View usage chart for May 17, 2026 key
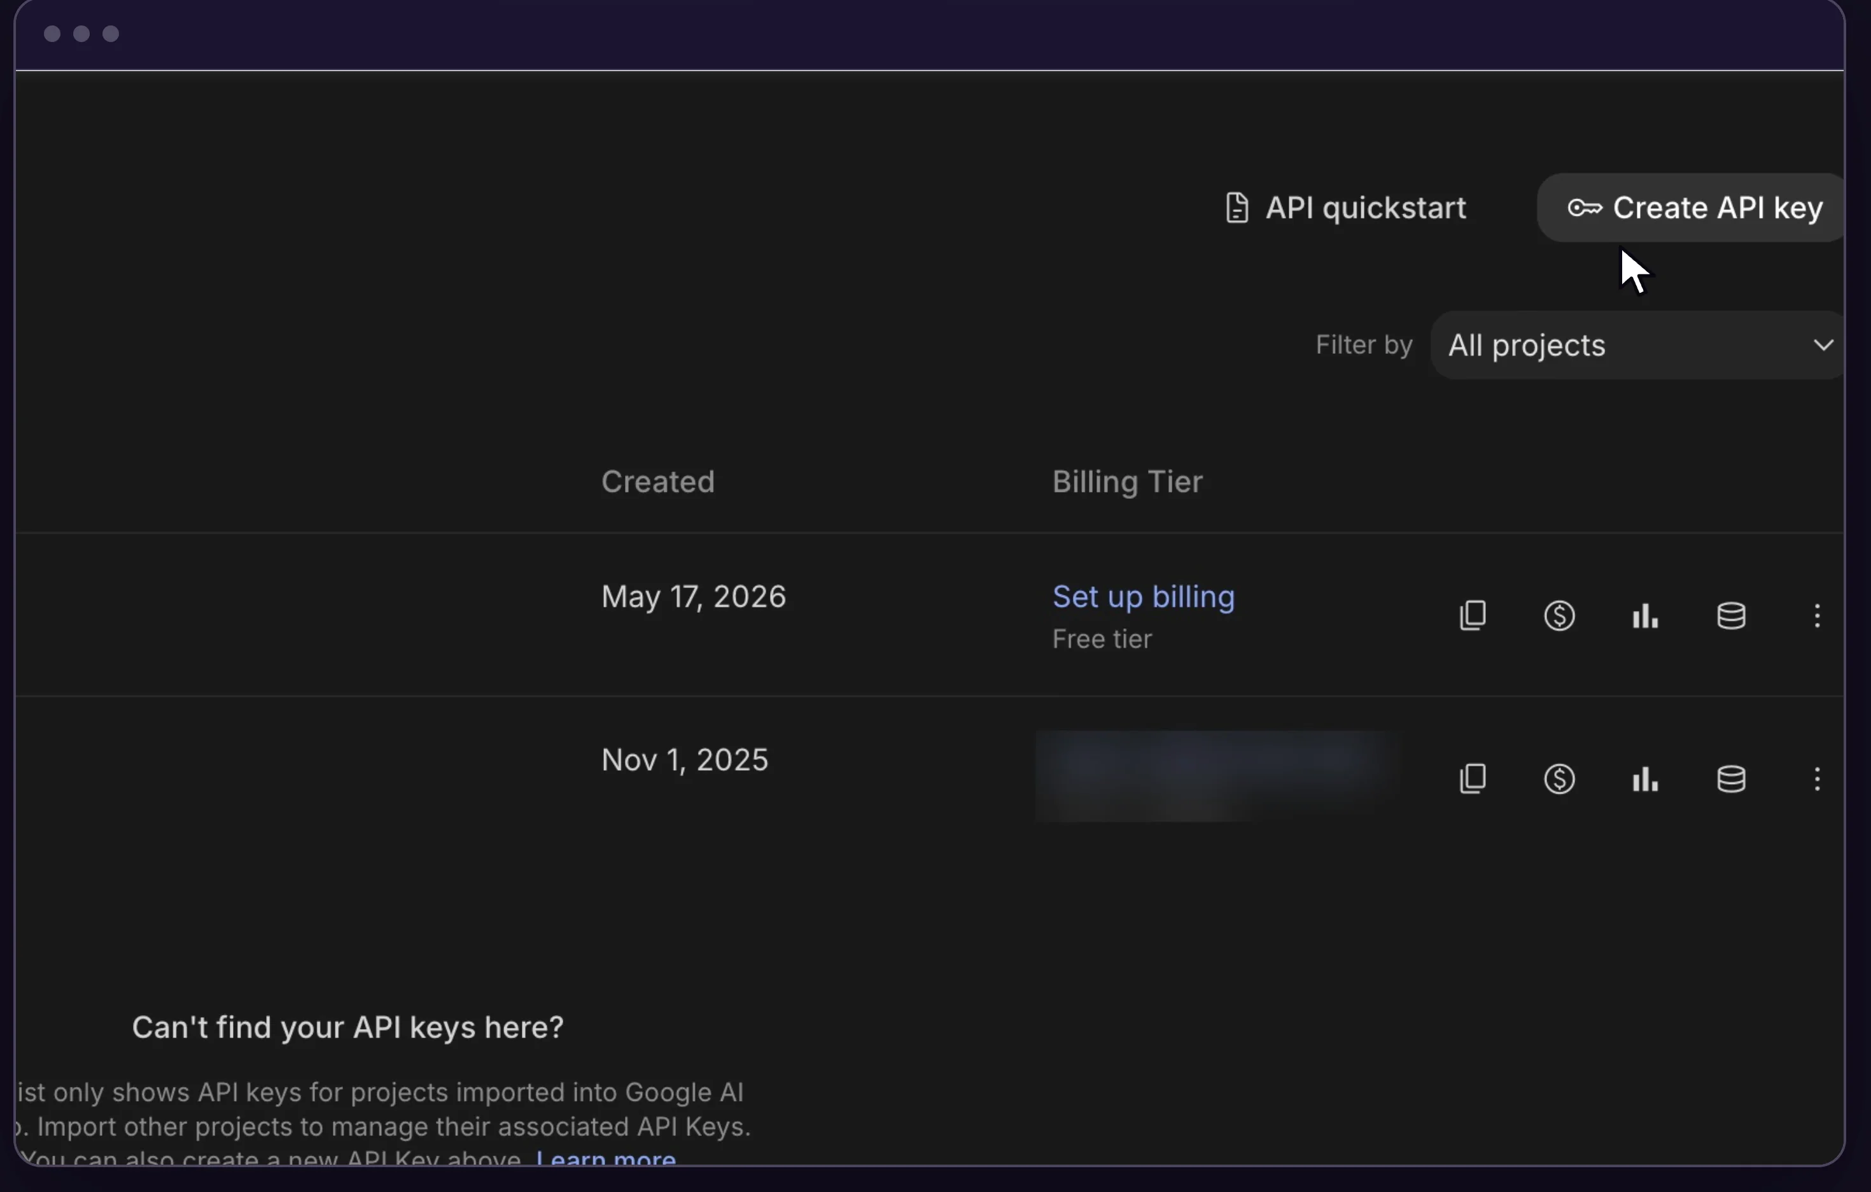The height and width of the screenshot is (1192, 1871). [1645, 615]
